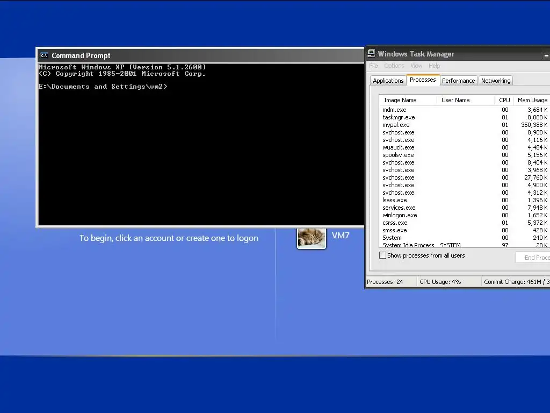
Task: Sort processes by User Name column
Action: point(466,100)
